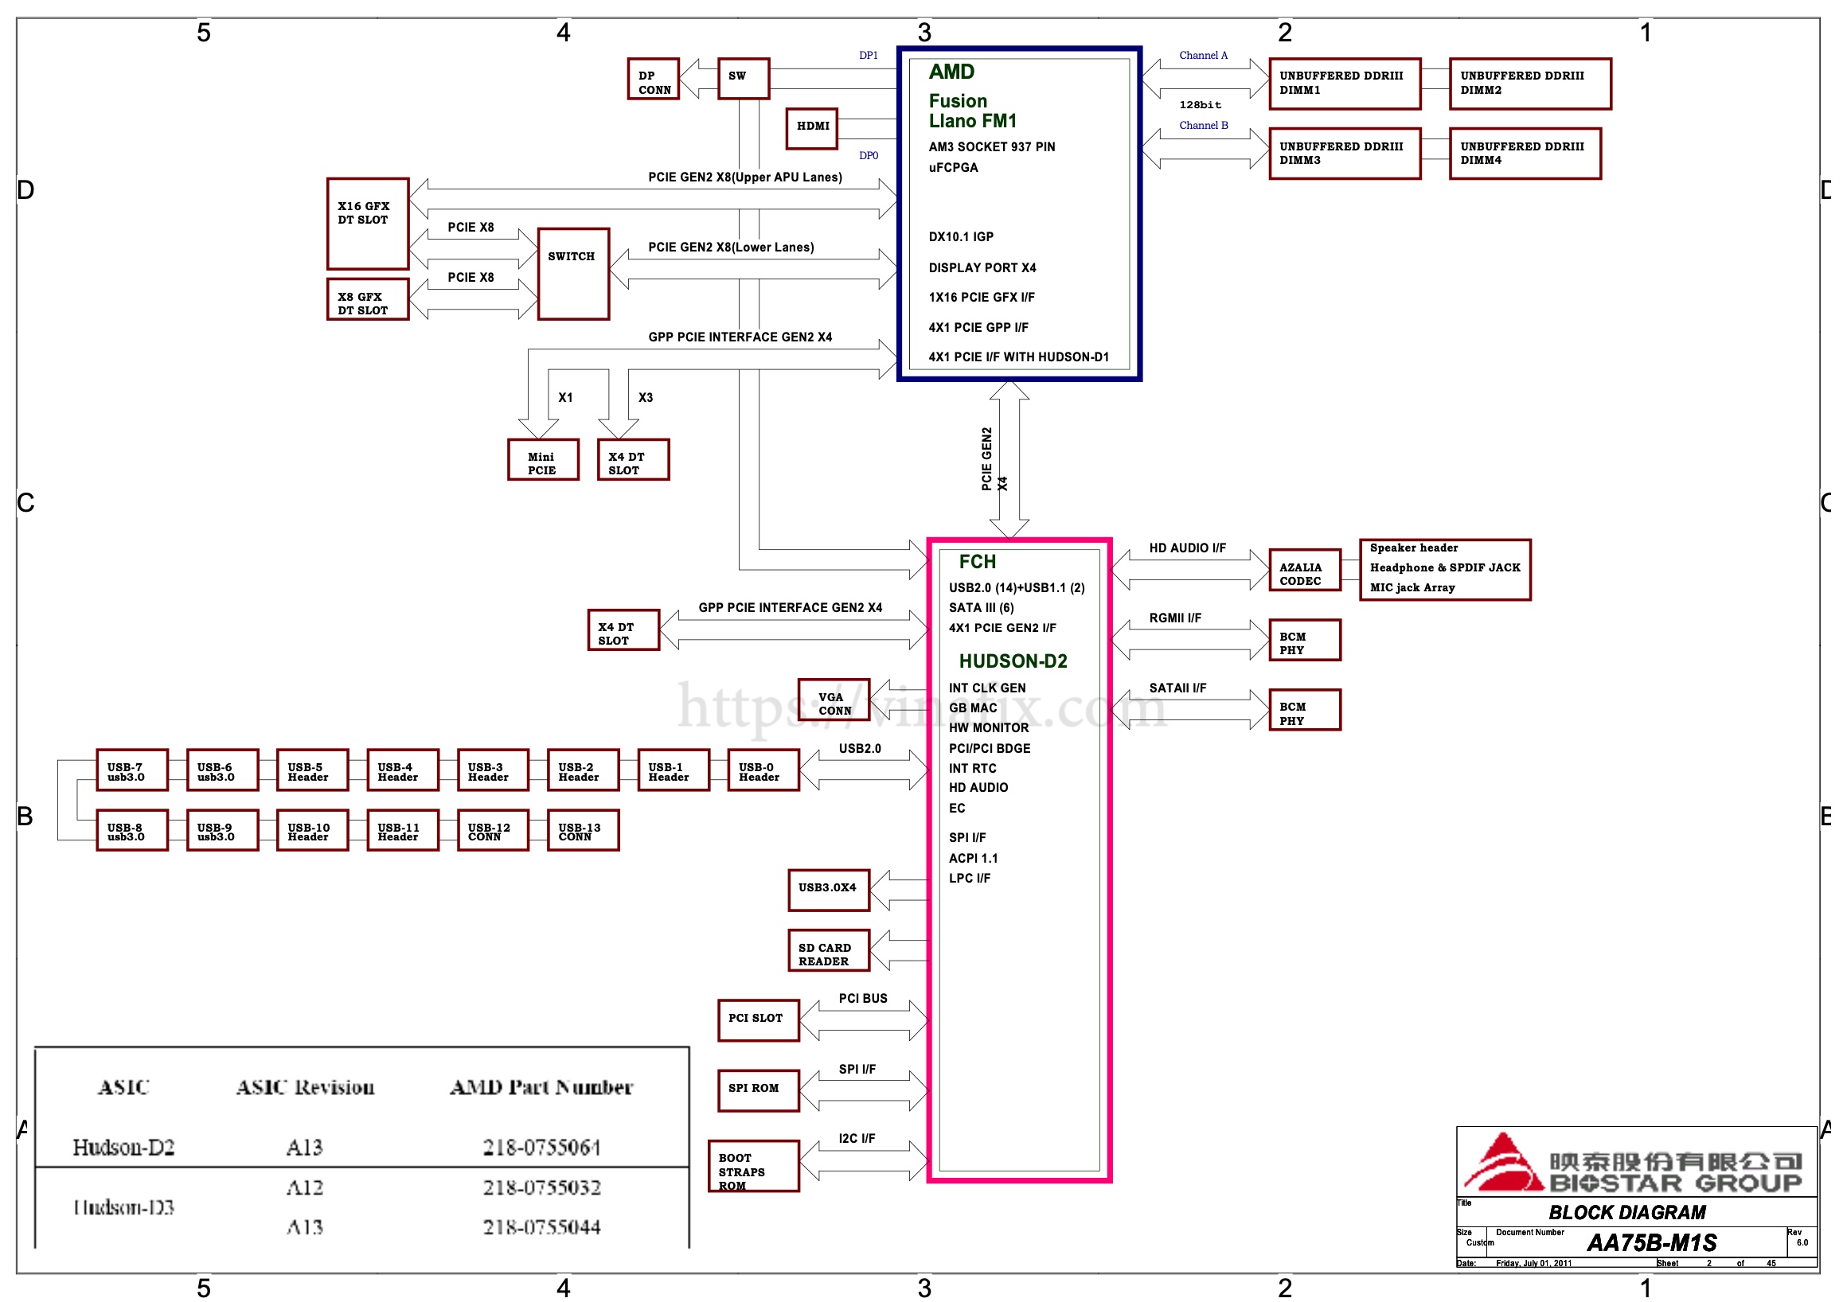
Task: Select the Channel B label
Action: click(x=1204, y=126)
